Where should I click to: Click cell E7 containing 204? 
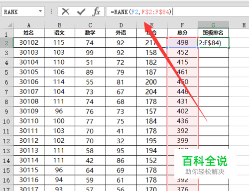pos(152,92)
